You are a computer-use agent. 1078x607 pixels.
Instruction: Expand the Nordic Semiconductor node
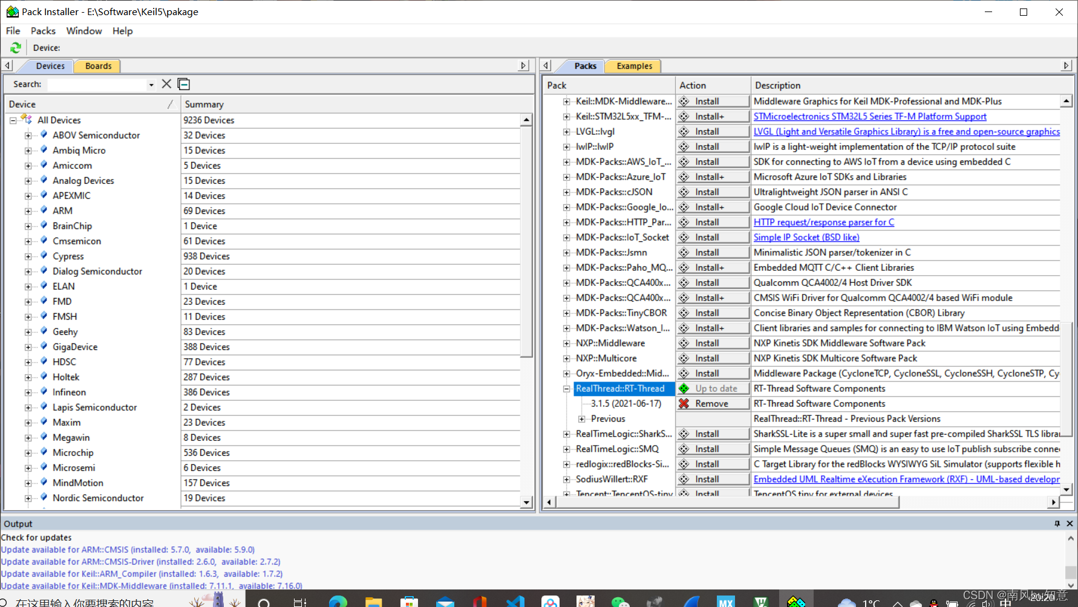tap(28, 498)
